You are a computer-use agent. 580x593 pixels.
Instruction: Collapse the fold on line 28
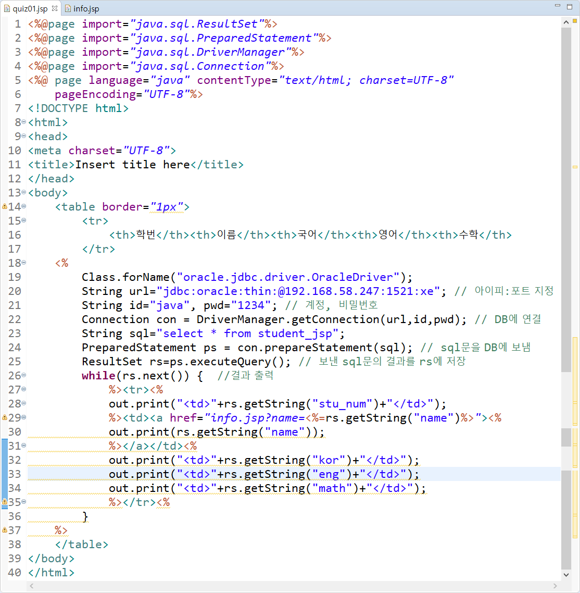24,403
